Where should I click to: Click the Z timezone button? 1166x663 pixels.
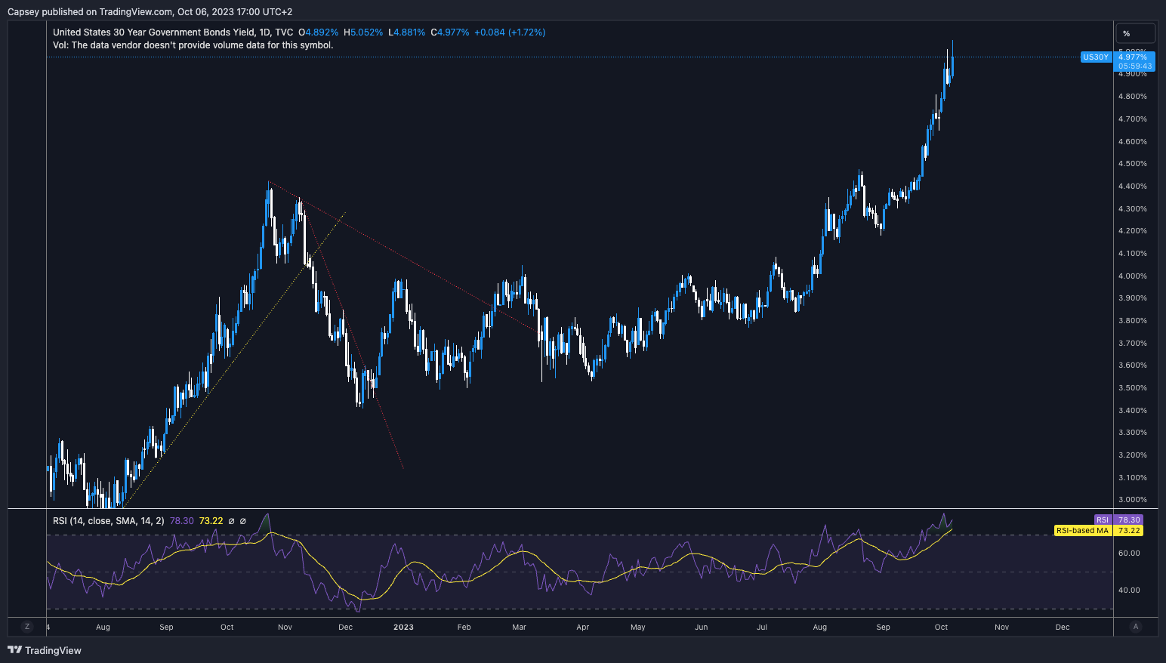pyautogui.click(x=27, y=626)
